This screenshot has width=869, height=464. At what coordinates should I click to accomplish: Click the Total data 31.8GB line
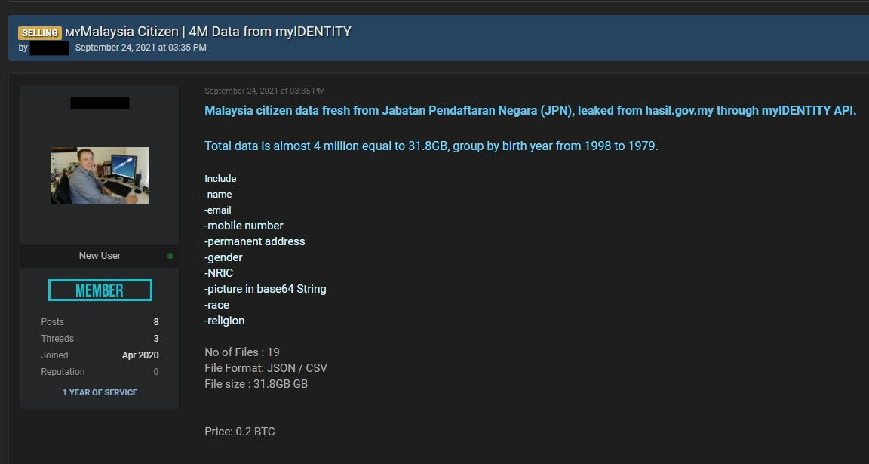click(431, 146)
